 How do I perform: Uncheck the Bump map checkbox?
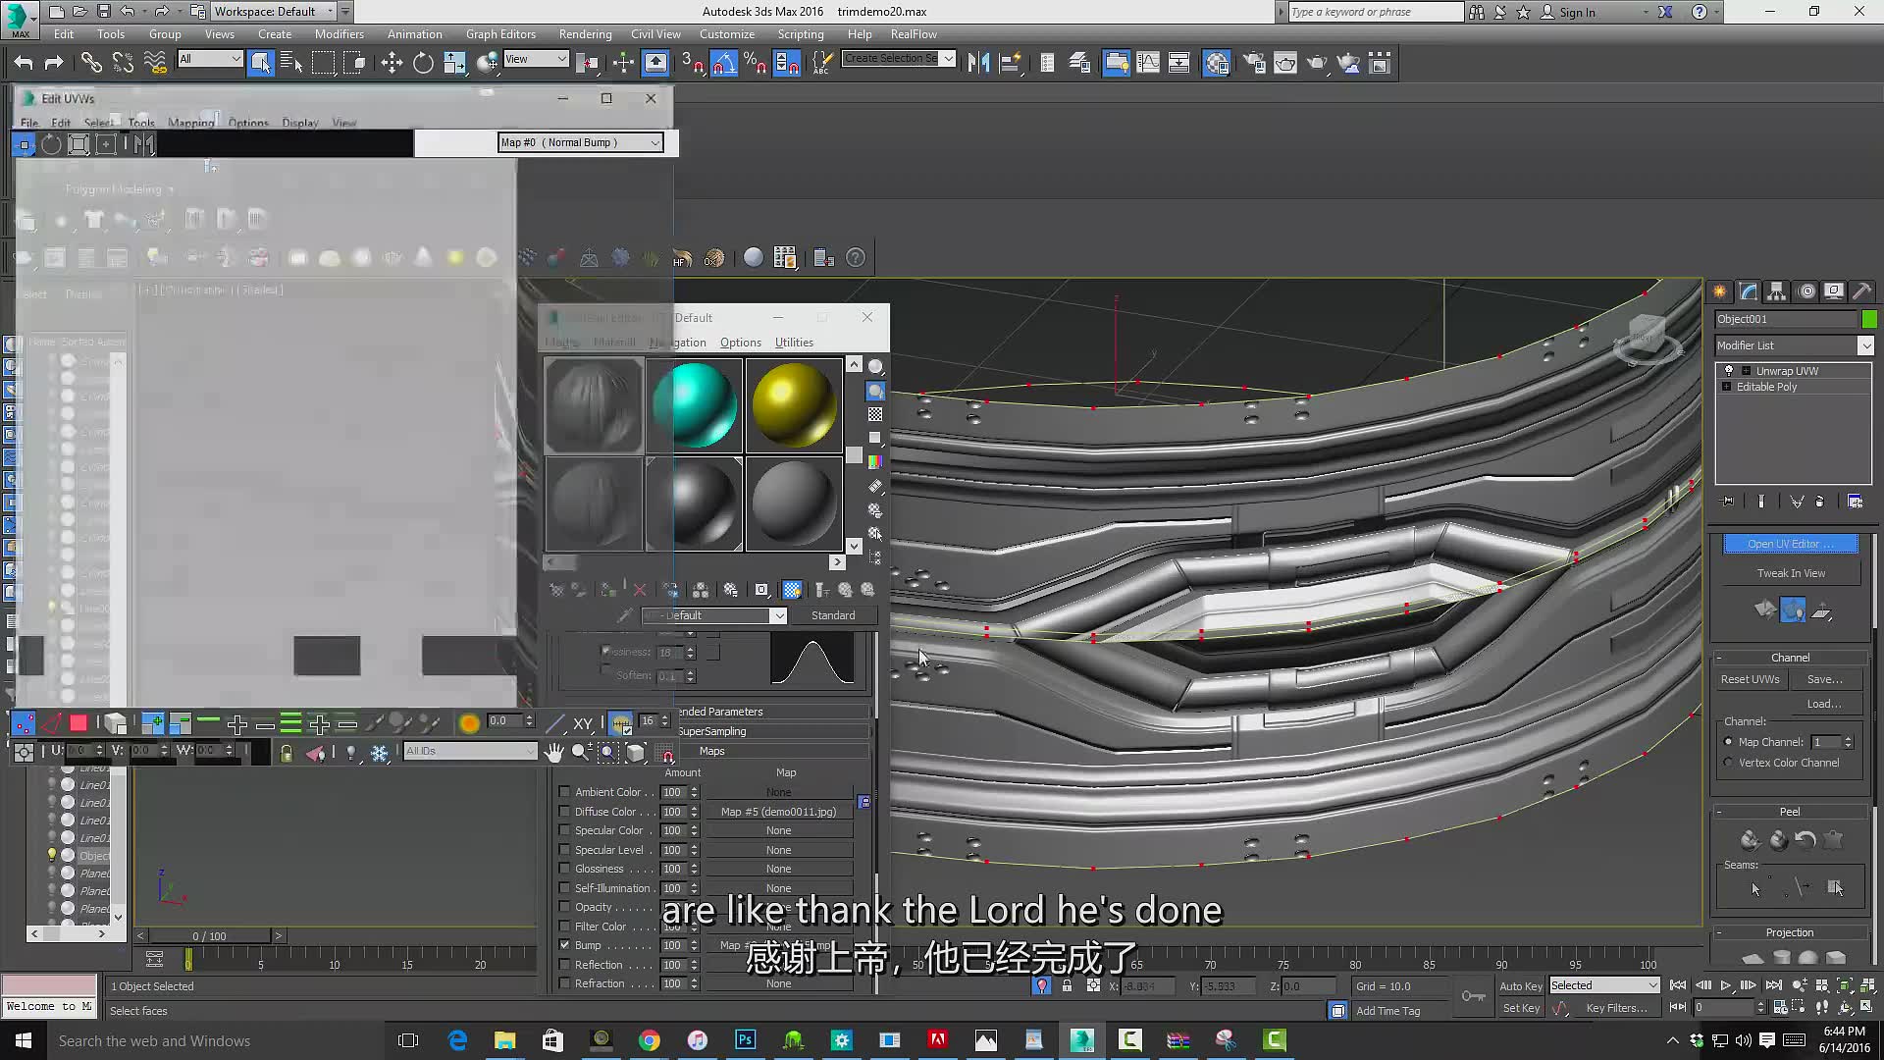(564, 944)
